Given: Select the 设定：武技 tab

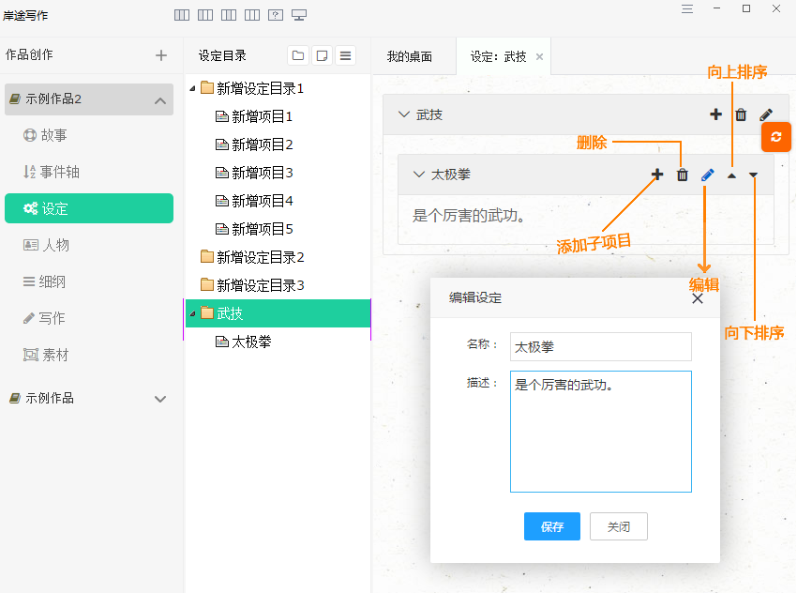Looking at the screenshot, I should [498, 56].
